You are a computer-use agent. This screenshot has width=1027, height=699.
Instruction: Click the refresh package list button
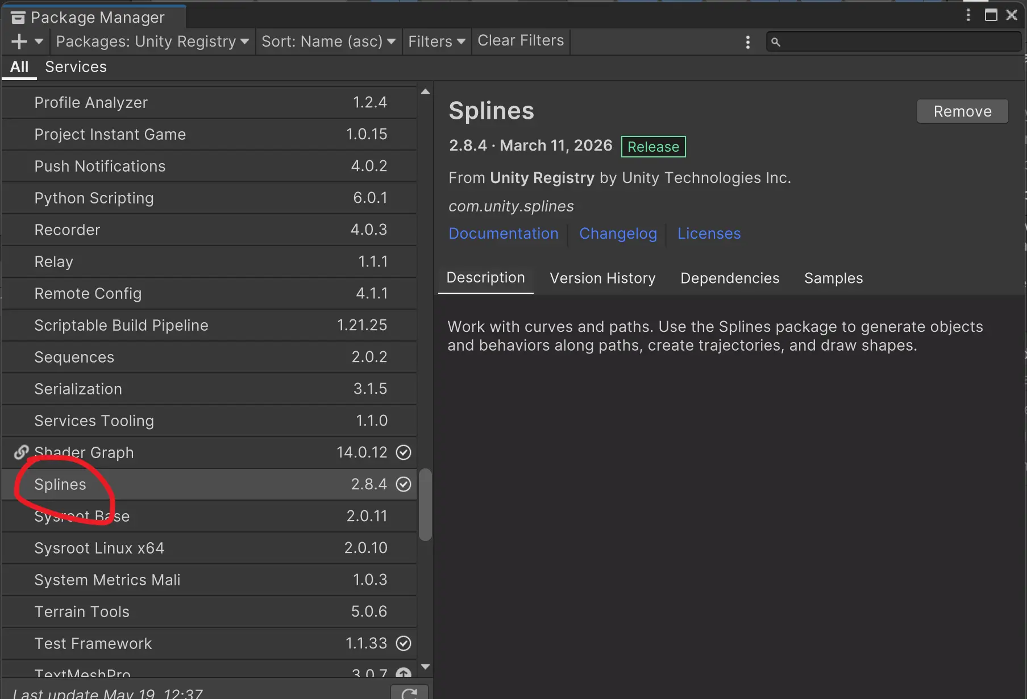click(410, 692)
